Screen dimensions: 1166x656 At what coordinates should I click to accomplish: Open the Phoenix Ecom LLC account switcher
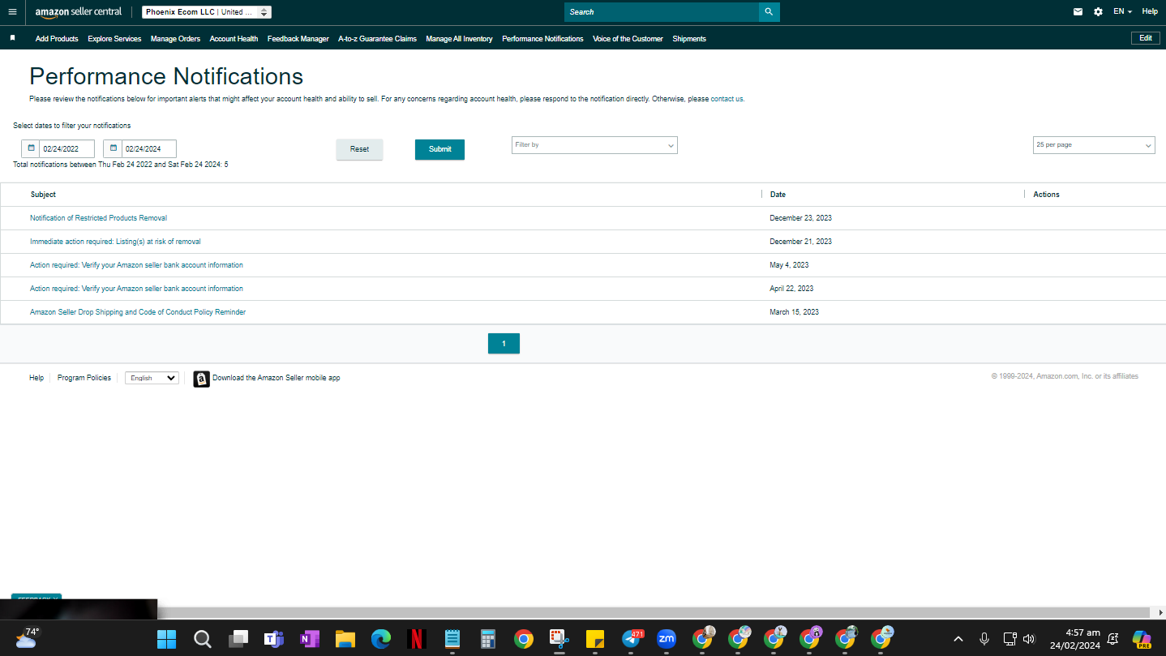pos(207,12)
